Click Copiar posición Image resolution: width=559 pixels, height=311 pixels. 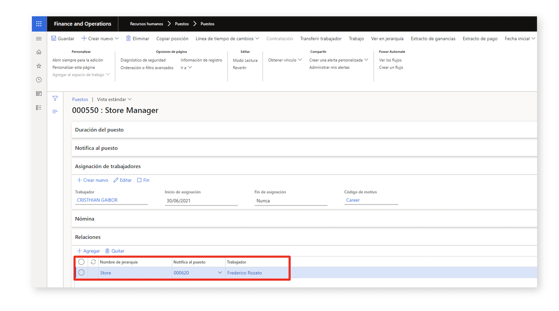(173, 38)
